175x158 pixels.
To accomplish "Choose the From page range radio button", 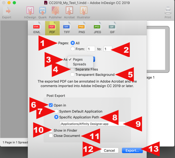I will 73,49.
